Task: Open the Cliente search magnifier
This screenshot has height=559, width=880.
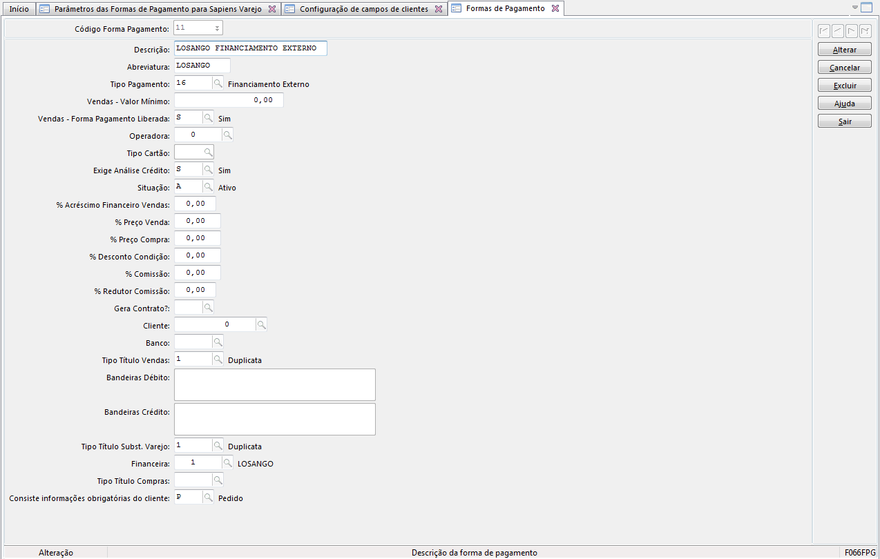Action: (x=261, y=324)
